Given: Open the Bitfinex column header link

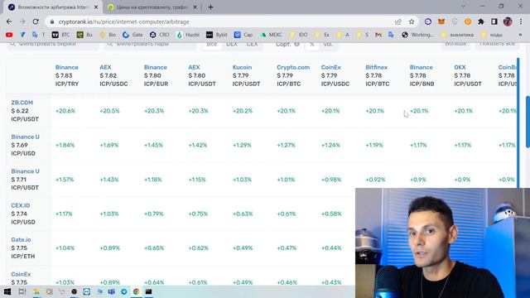Looking at the screenshot, I should click(x=376, y=67).
